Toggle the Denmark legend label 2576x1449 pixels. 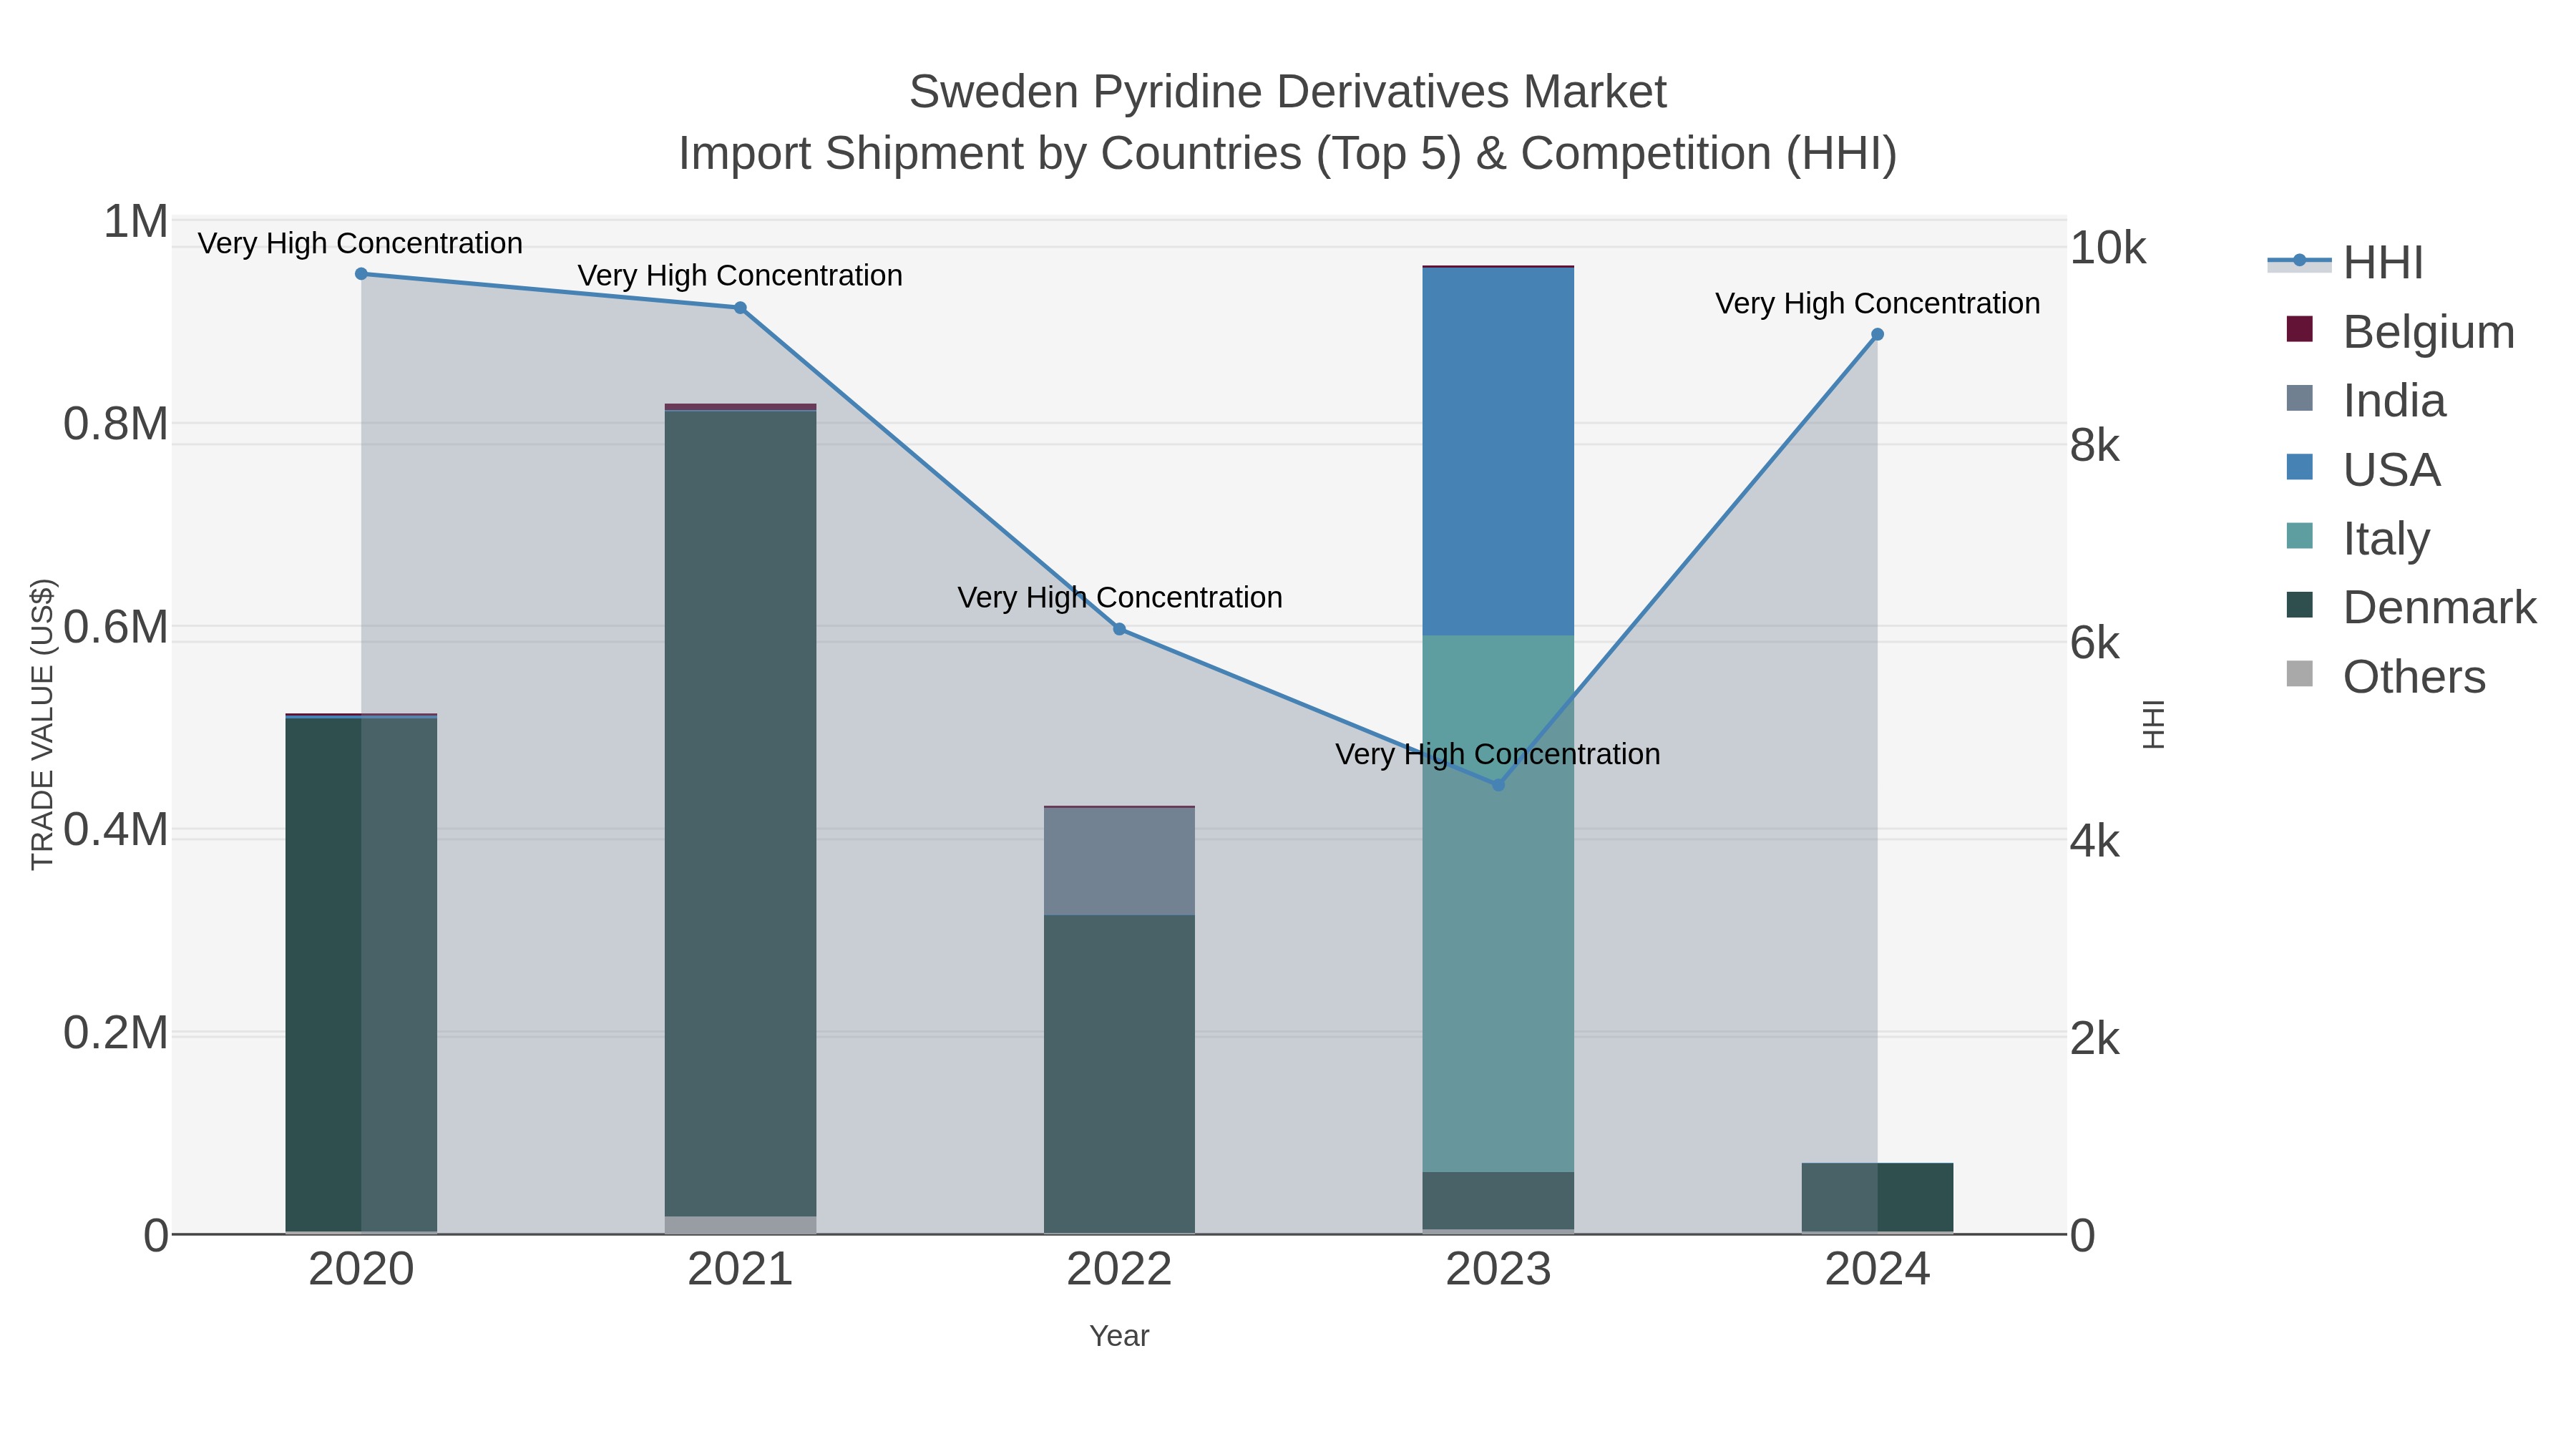coord(2439,607)
